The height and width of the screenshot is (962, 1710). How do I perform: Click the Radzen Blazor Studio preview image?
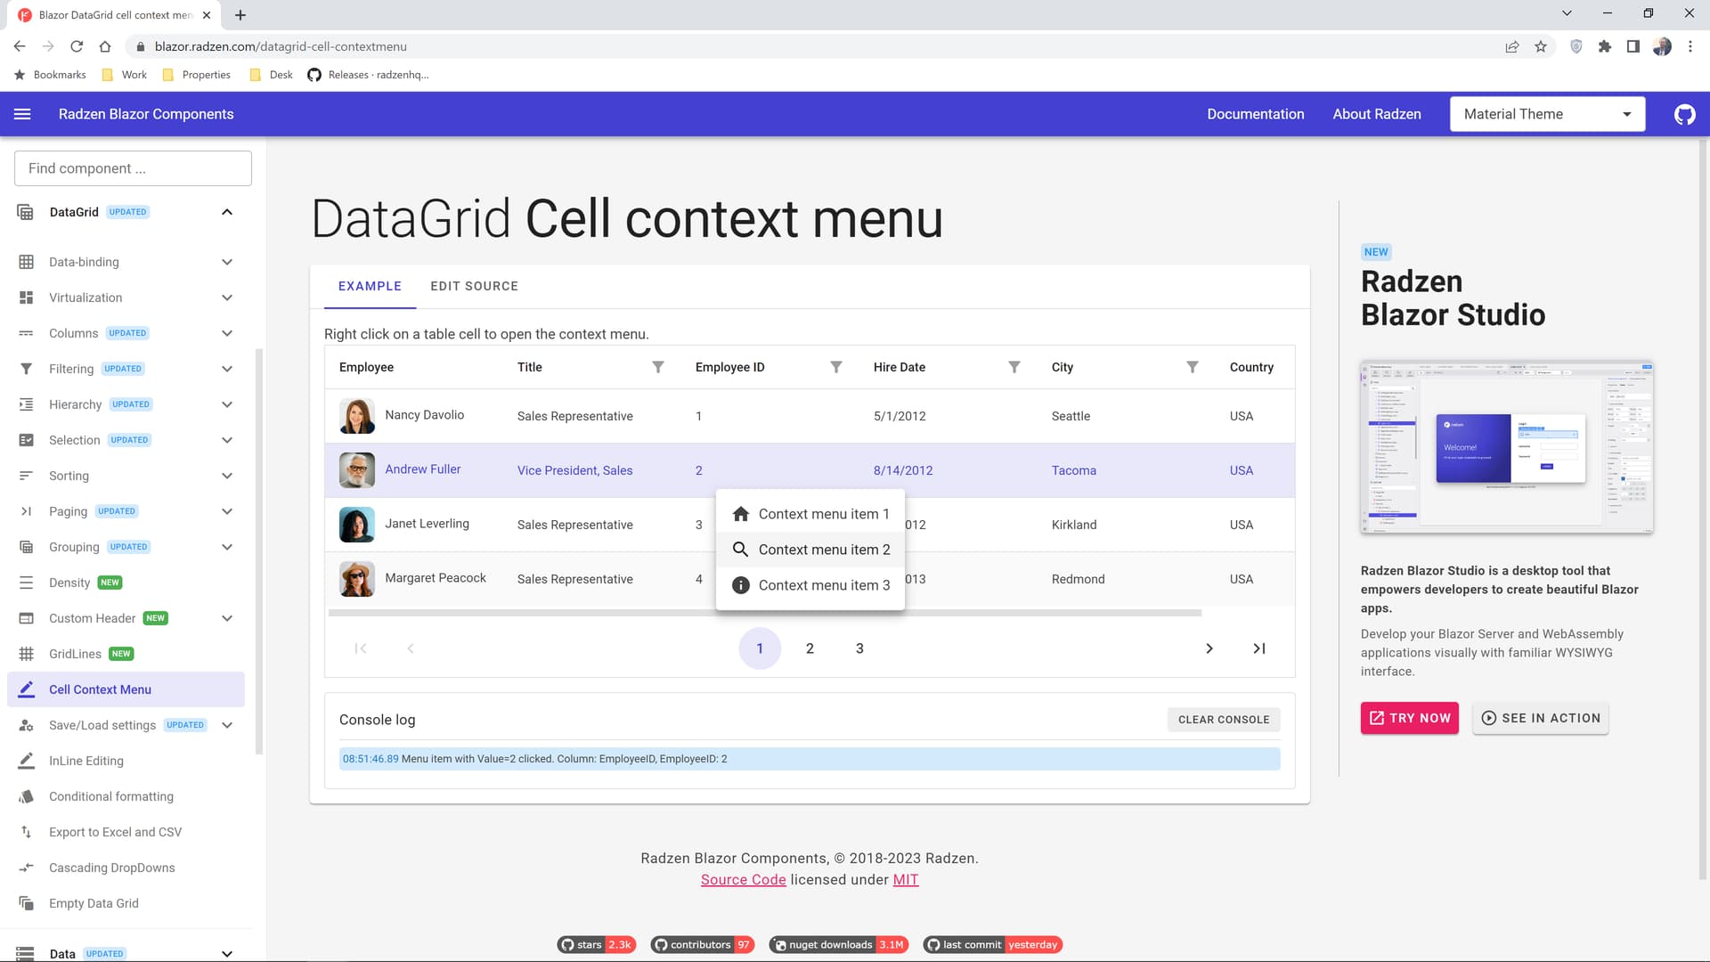[1506, 448]
